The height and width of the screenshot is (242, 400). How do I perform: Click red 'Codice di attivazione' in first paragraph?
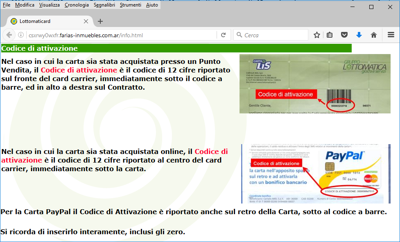[x=79, y=70]
